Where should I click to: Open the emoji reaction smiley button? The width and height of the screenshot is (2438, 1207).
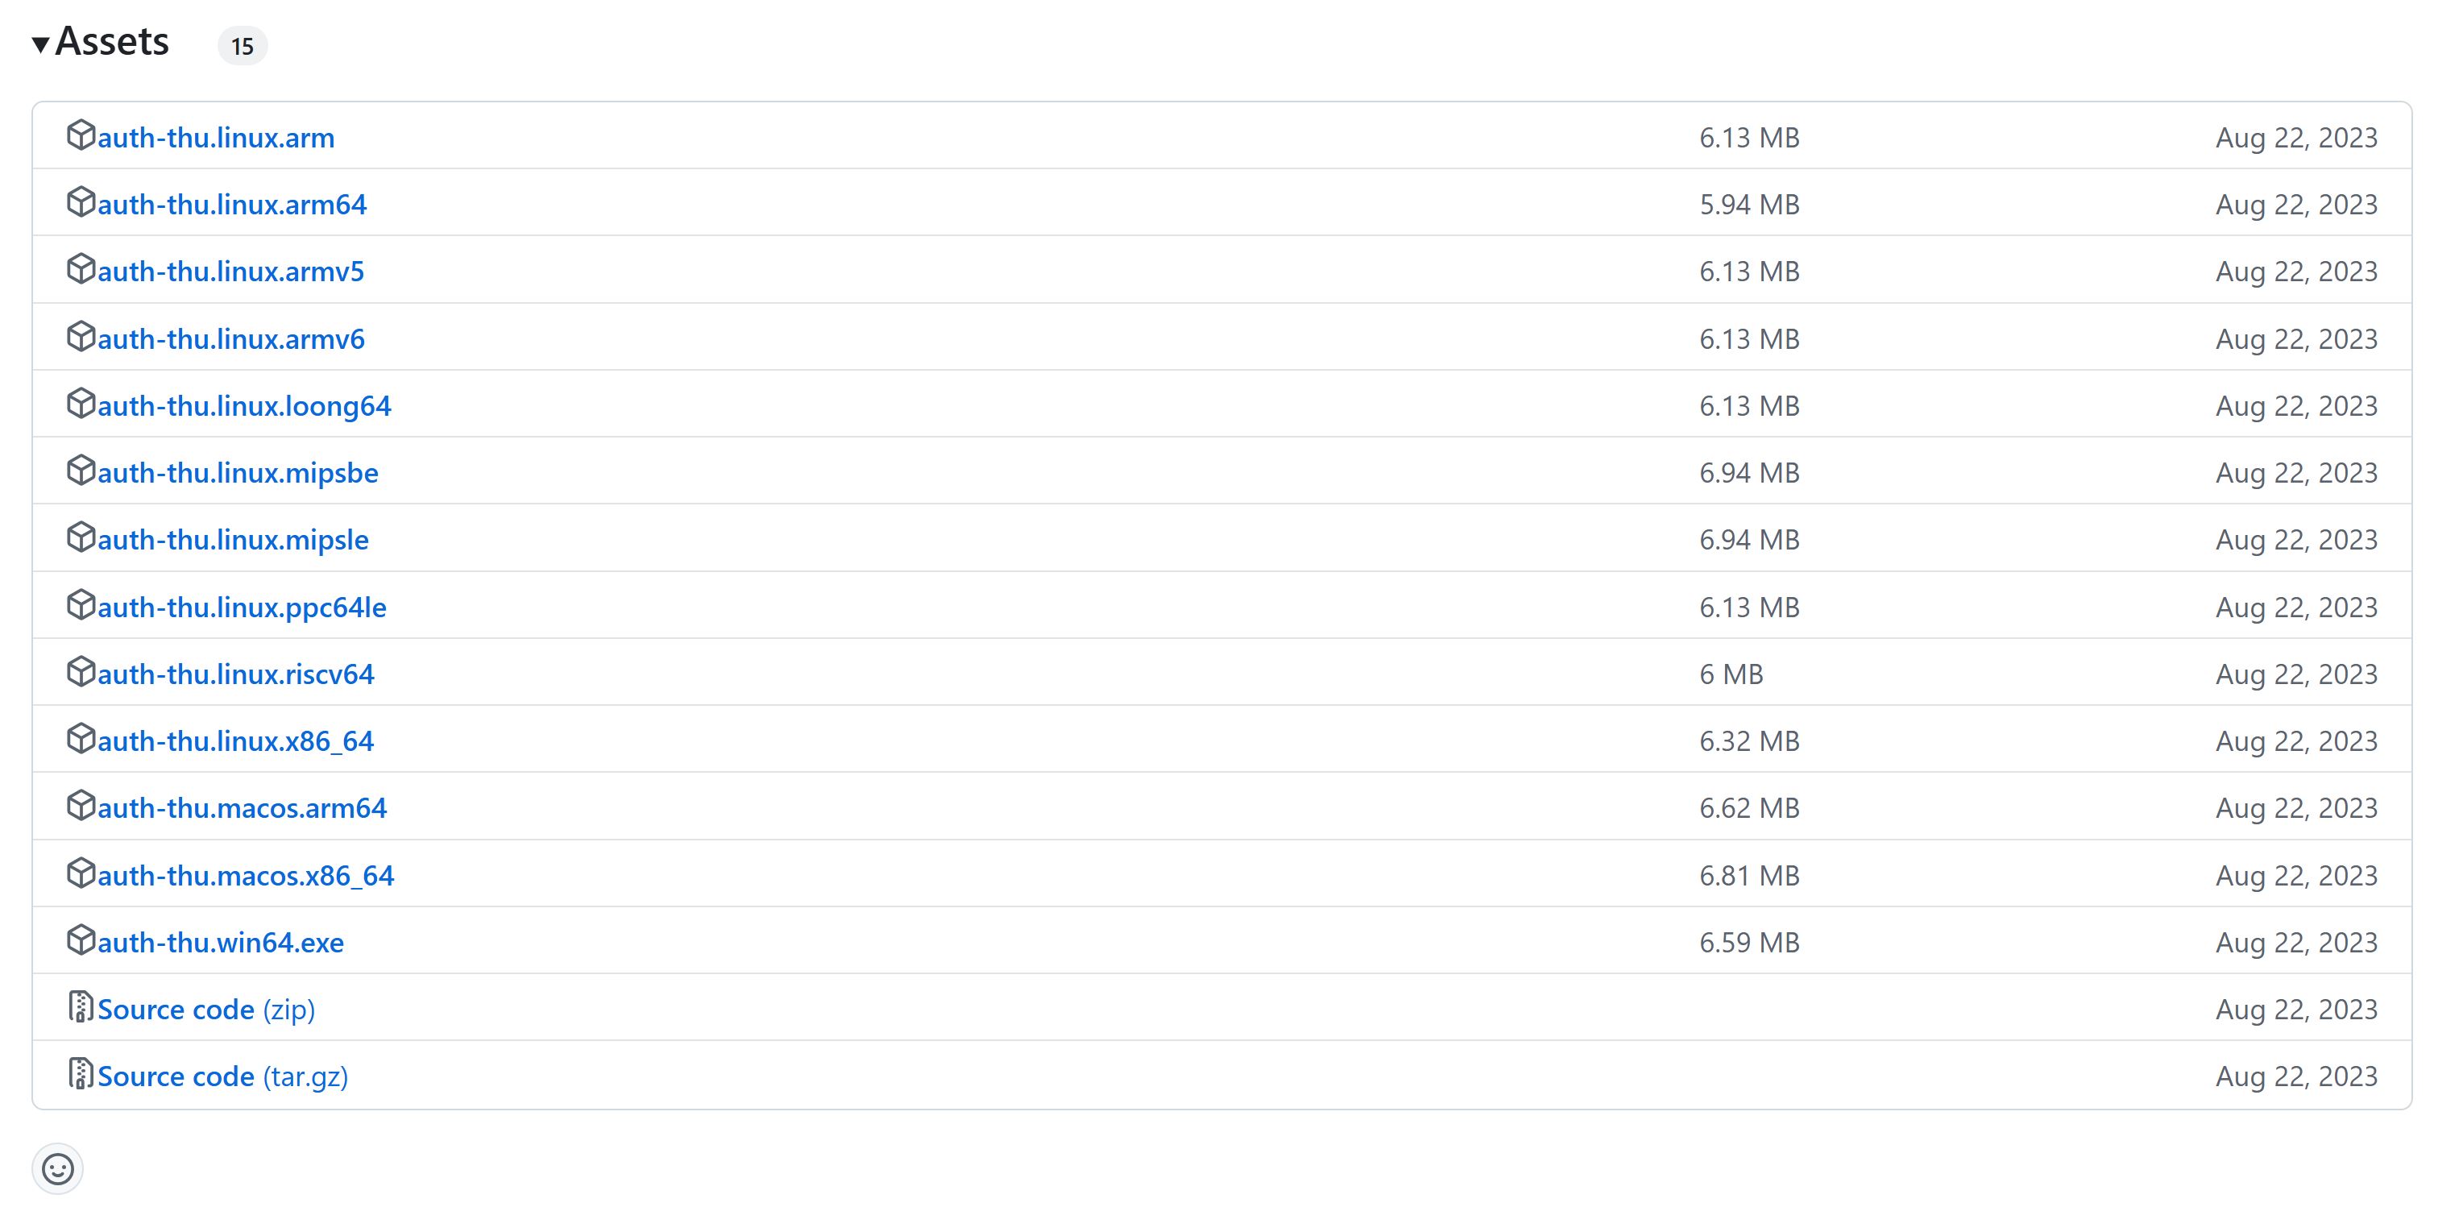(58, 1169)
